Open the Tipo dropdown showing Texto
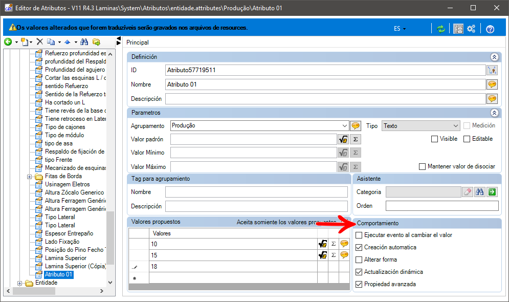 pyautogui.click(x=421, y=126)
